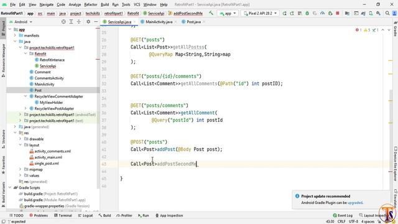This screenshot has width=398, height=224.
Task: Click the Debug app bug icon
Action: tap(307, 13)
